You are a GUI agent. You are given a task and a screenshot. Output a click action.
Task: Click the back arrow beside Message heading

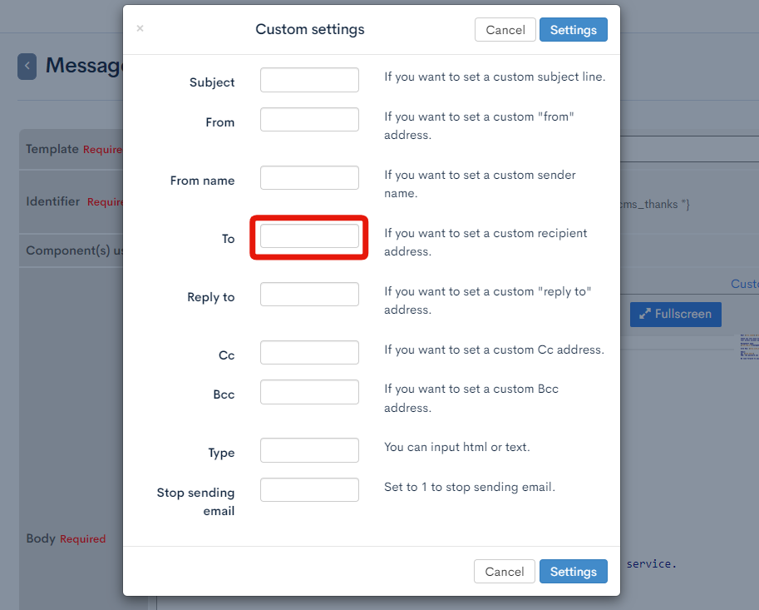[27, 65]
